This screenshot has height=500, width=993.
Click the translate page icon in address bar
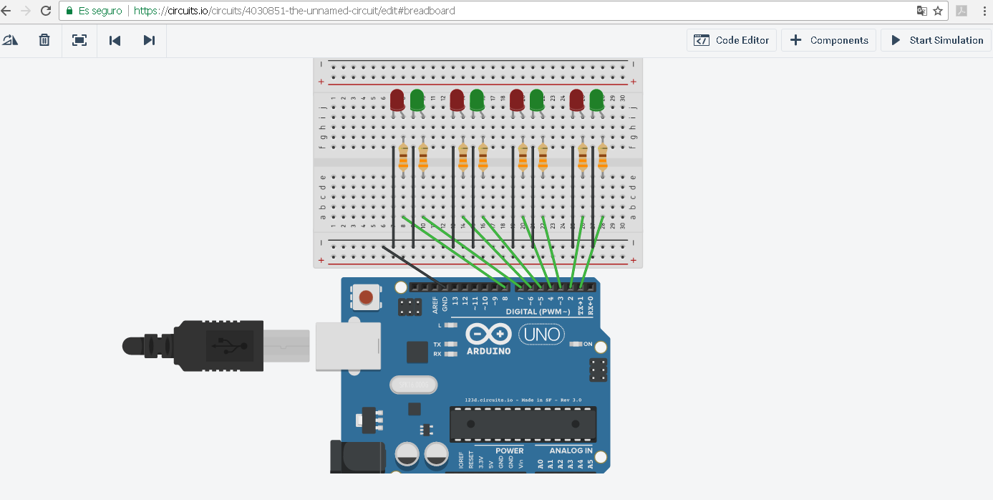[922, 11]
